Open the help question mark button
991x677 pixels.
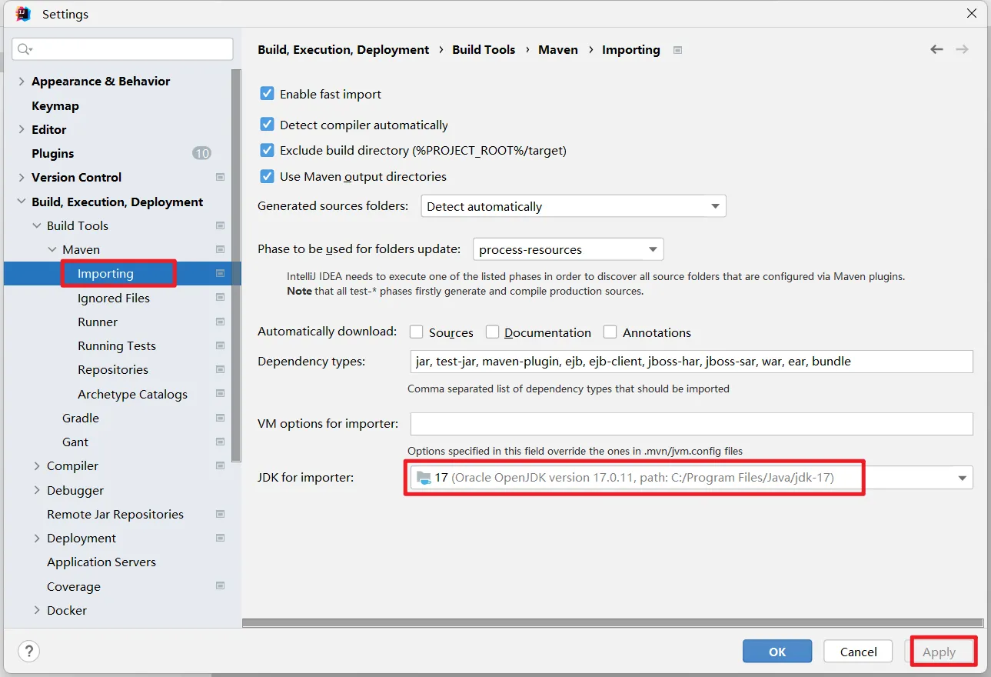pos(28,652)
